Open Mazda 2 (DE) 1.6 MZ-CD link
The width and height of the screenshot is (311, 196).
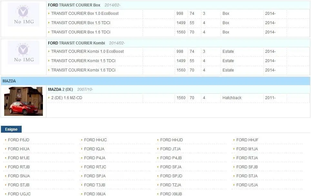tap(67, 98)
